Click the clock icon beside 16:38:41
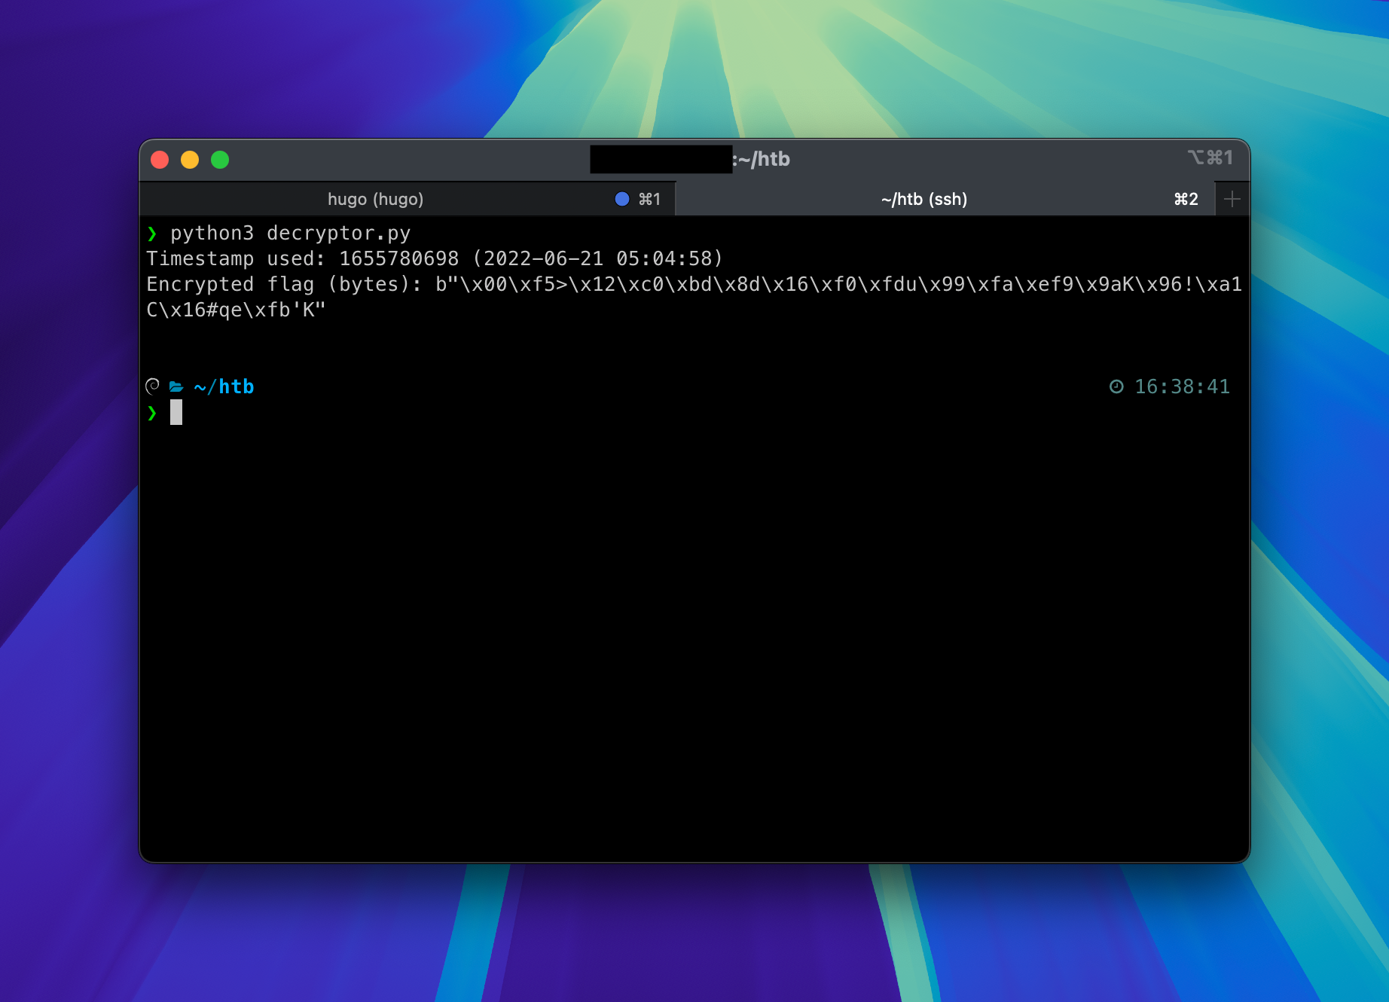Screen dimensions: 1389x1002 (1116, 386)
